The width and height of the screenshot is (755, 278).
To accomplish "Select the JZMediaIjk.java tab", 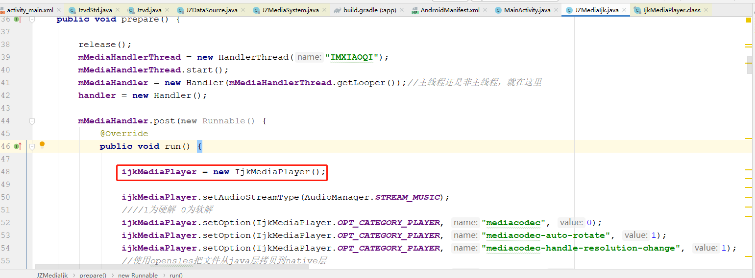I will pyautogui.click(x=597, y=10).
